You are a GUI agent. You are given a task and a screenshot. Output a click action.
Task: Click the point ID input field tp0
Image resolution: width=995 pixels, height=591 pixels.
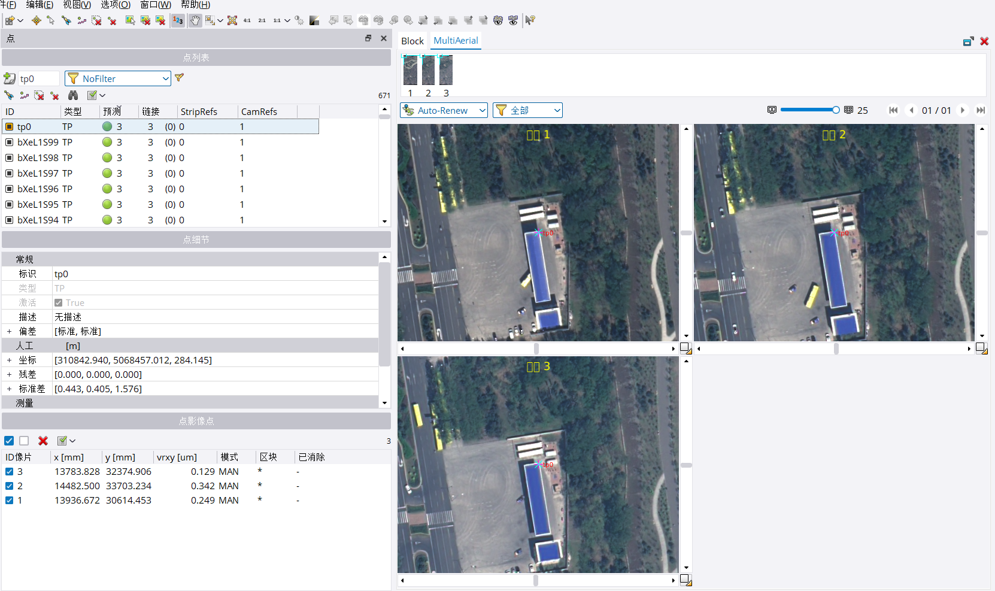tap(39, 78)
